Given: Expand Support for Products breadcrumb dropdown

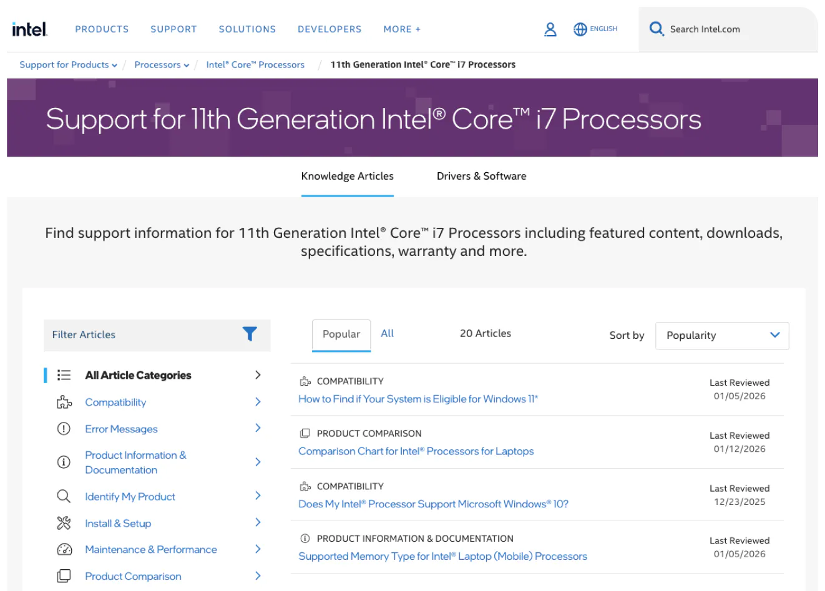Looking at the screenshot, I should click(114, 66).
